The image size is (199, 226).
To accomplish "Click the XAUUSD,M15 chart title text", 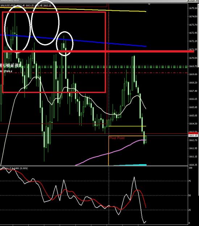I will coord(8,5).
